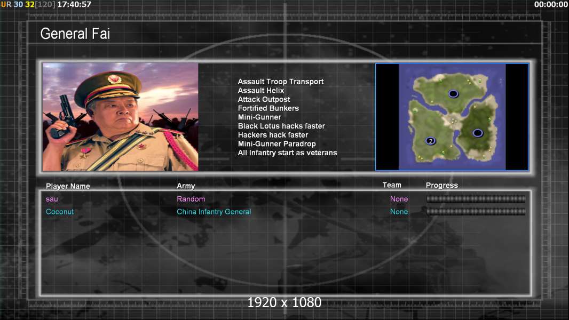Click the 00:00:00 timer

click(x=551, y=4)
